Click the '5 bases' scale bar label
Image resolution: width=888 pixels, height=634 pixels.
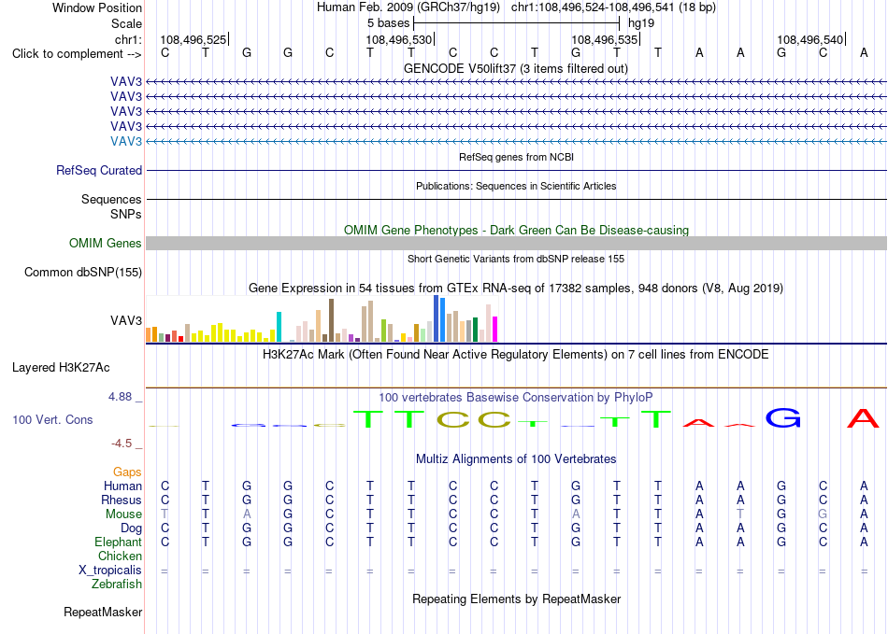[388, 23]
